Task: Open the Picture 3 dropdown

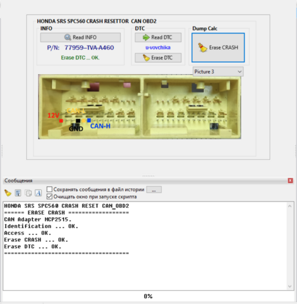Action: coord(218,72)
